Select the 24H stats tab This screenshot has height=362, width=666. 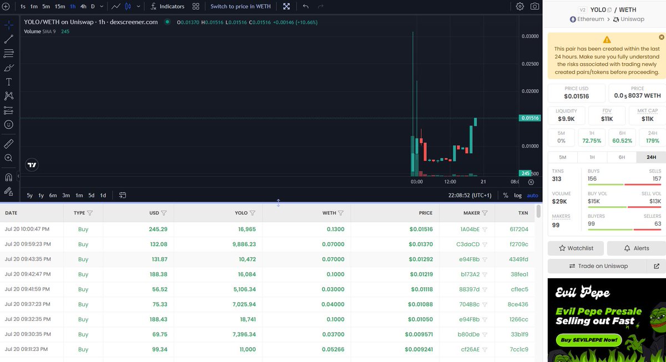(x=651, y=157)
